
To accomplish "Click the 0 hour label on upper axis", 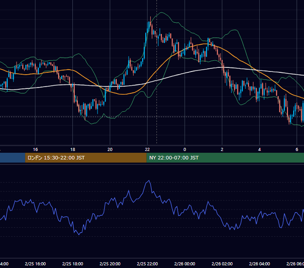I will [x=185, y=150].
